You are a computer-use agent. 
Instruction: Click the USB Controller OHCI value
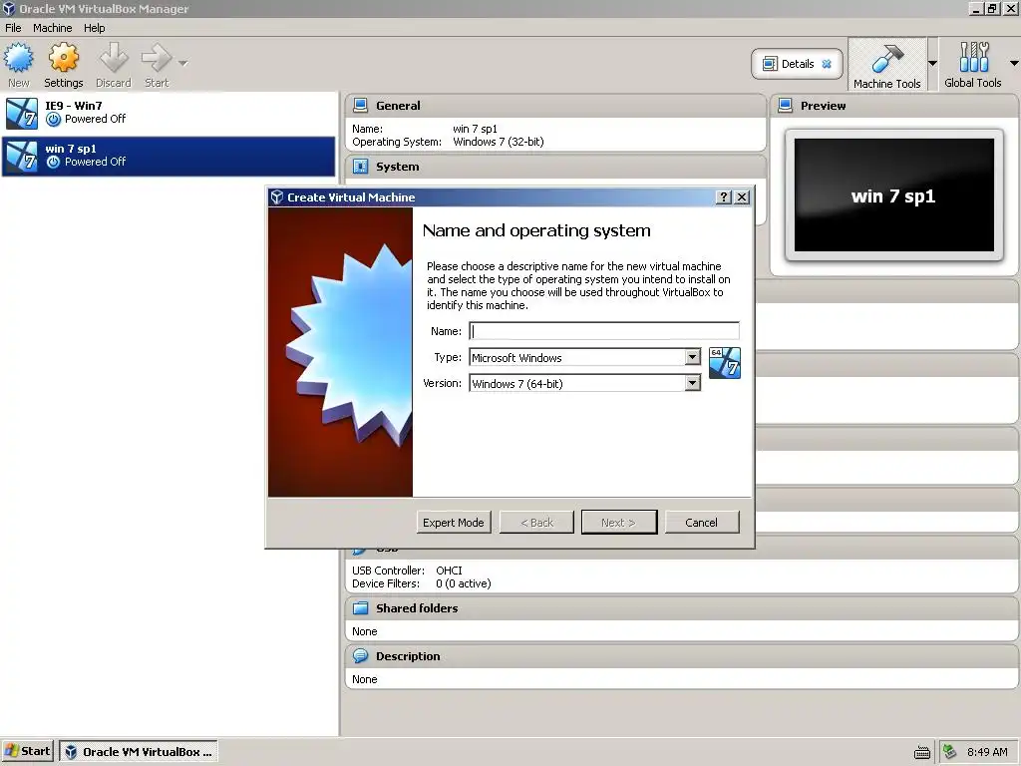coord(449,571)
